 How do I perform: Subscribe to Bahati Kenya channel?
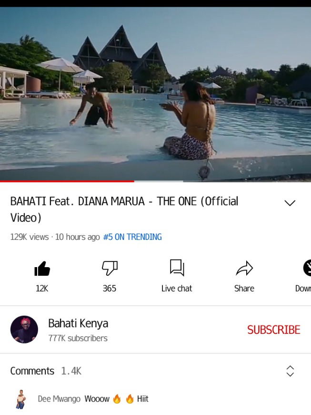click(273, 330)
